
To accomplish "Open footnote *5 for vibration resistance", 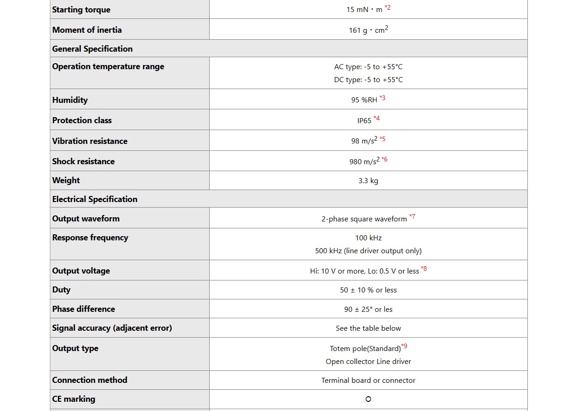I will point(382,139).
